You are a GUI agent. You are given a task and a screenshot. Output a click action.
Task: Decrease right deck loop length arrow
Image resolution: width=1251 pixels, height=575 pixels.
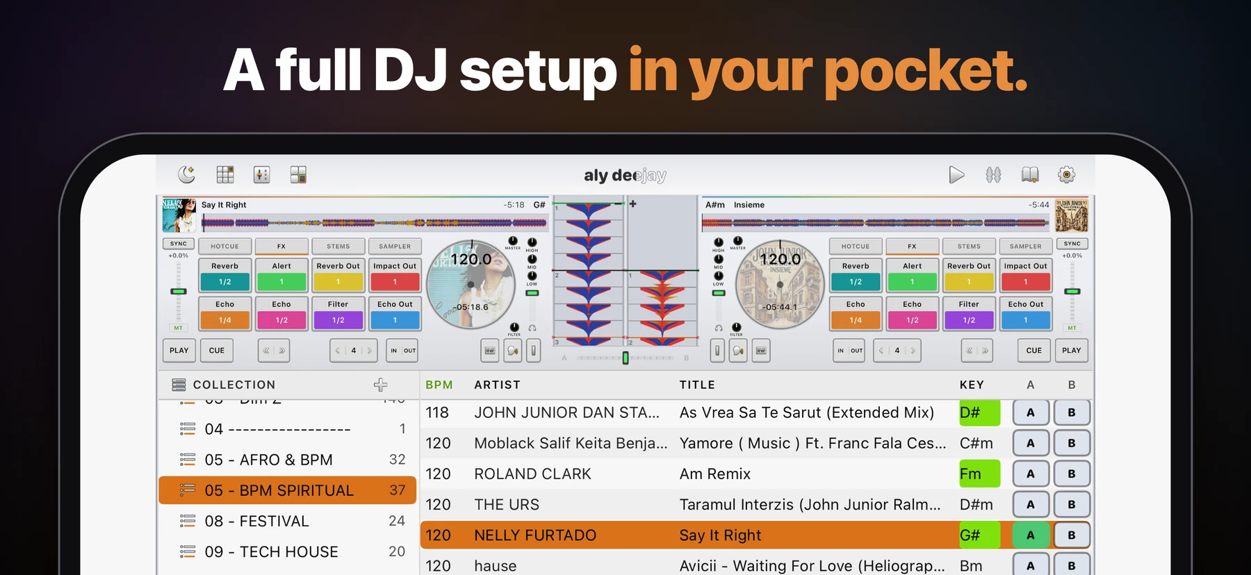pos(881,351)
